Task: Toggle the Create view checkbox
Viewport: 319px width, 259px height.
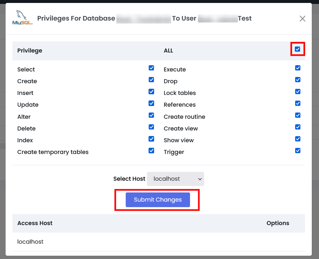Action: [297, 127]
